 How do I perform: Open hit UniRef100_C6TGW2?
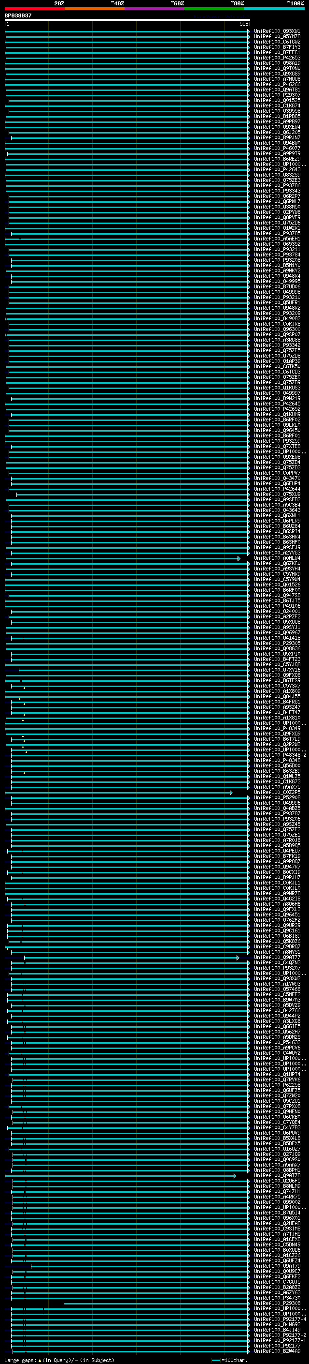point(277,42)
